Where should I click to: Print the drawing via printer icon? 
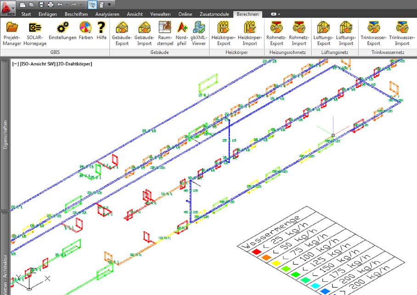pyautogui.click(x=51, y=5)
